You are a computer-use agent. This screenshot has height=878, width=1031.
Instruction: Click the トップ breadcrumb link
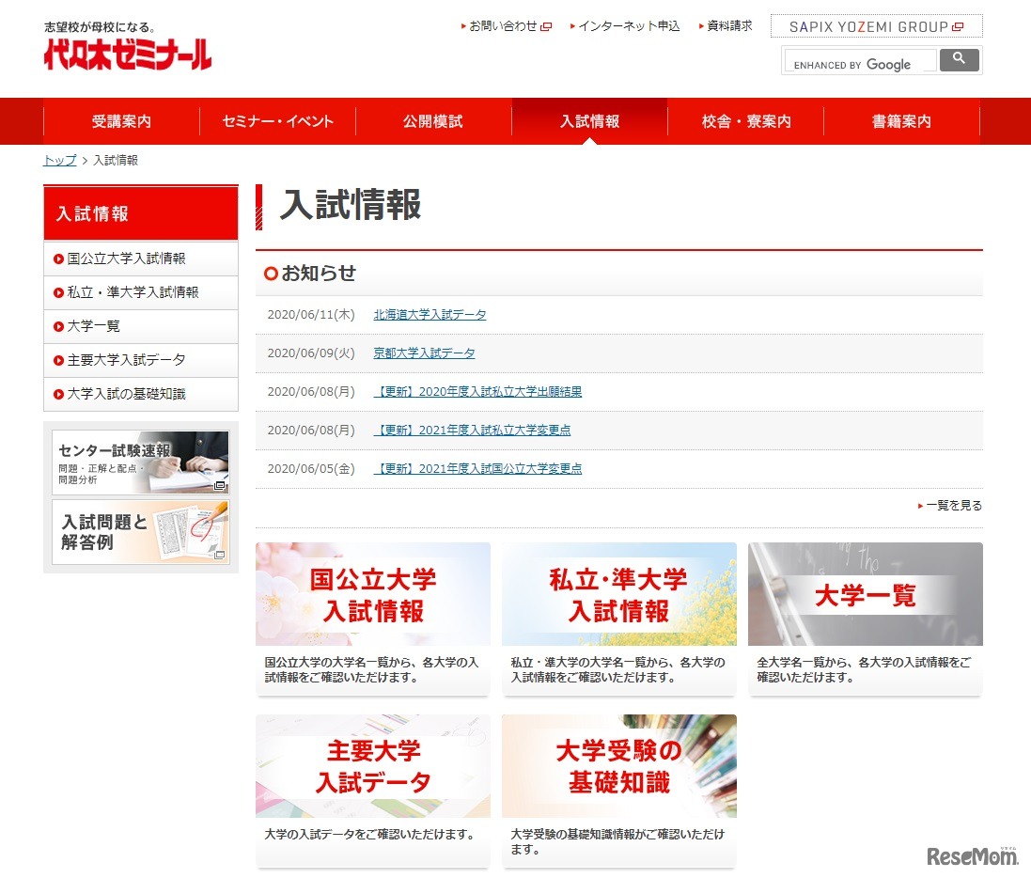pyautogui.click(x=59, y=161)
